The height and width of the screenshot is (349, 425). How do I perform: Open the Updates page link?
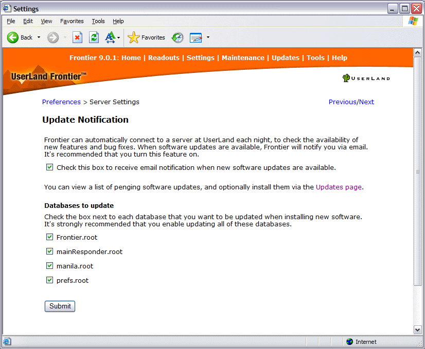[339, 187]
